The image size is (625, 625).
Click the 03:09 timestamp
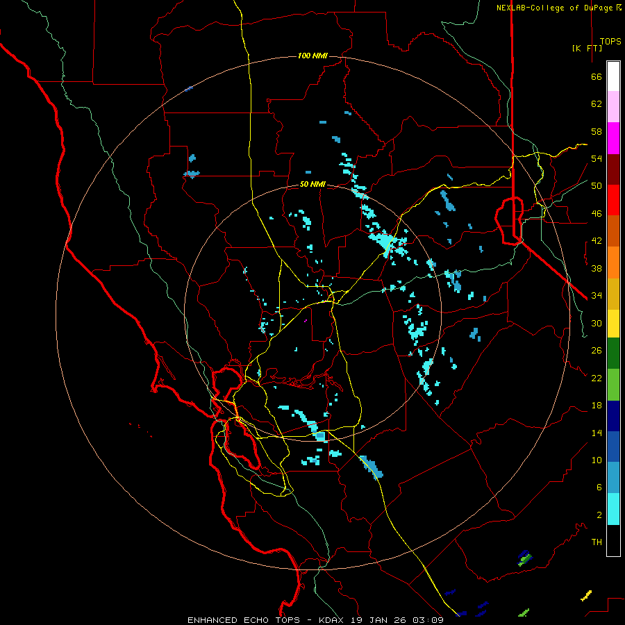(428, 620)
